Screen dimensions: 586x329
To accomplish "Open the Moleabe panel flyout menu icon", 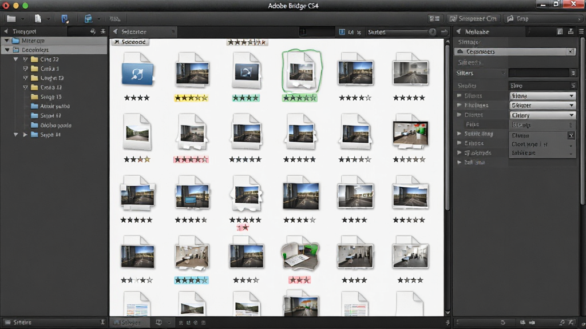I will point(581,32).
